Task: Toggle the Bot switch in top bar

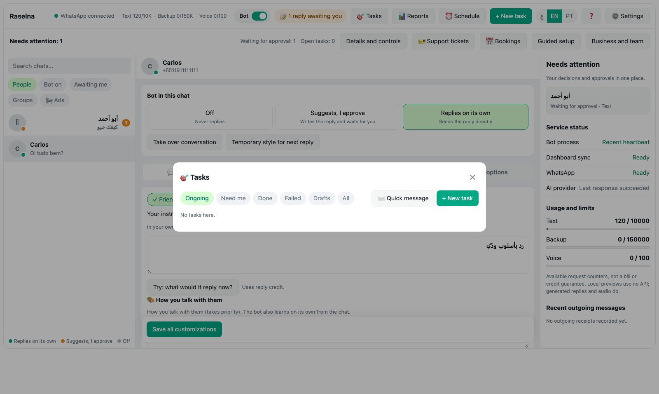Action: pyautogui.click(x=259, y=16)
